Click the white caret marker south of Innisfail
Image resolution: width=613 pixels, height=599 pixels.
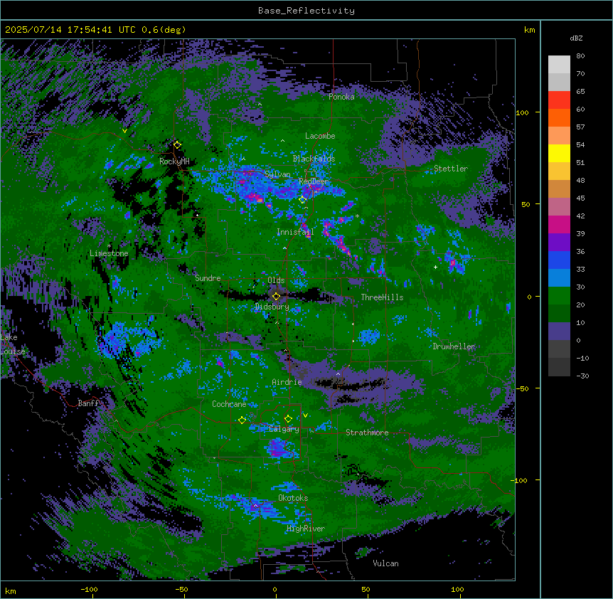[284, 248]
